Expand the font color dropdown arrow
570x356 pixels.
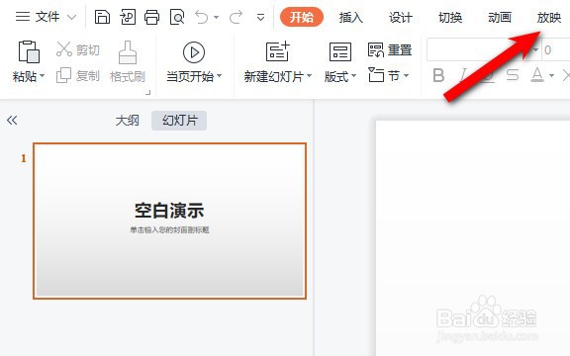pyautogui.click(x=551, y=75)
